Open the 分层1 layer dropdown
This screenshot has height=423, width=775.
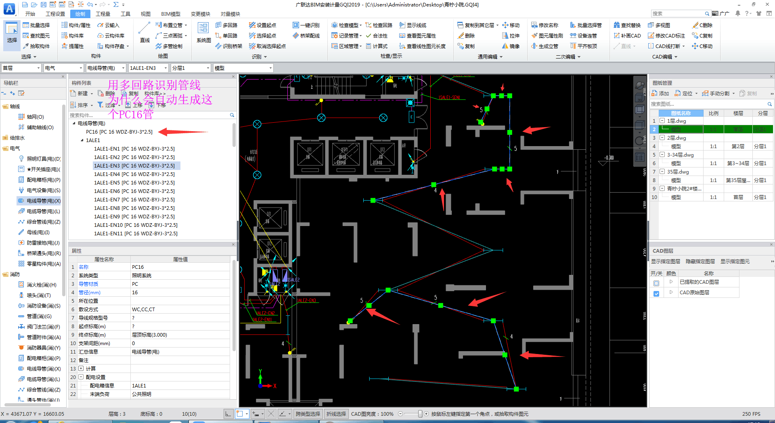pos(191,68)
